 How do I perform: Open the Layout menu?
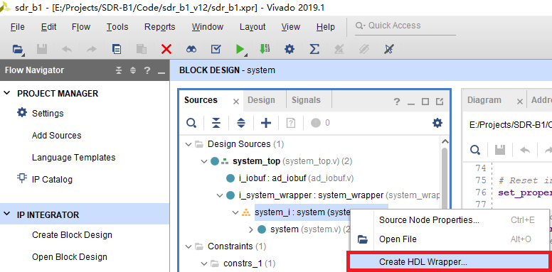point(253,27)
